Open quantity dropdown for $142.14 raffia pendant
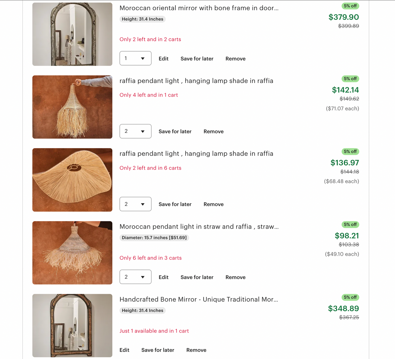This screenshot has height=359, width=395. pyautogui.click(x=135, y=131)
